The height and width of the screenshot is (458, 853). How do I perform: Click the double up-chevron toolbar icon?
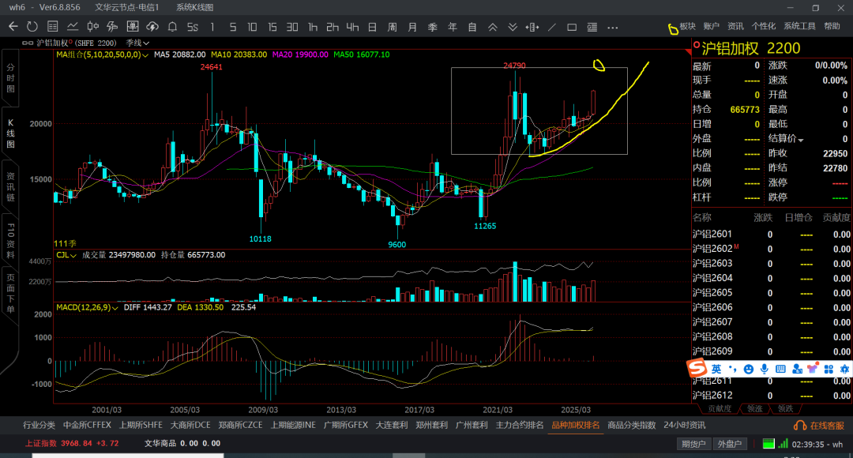click(492, 27)
